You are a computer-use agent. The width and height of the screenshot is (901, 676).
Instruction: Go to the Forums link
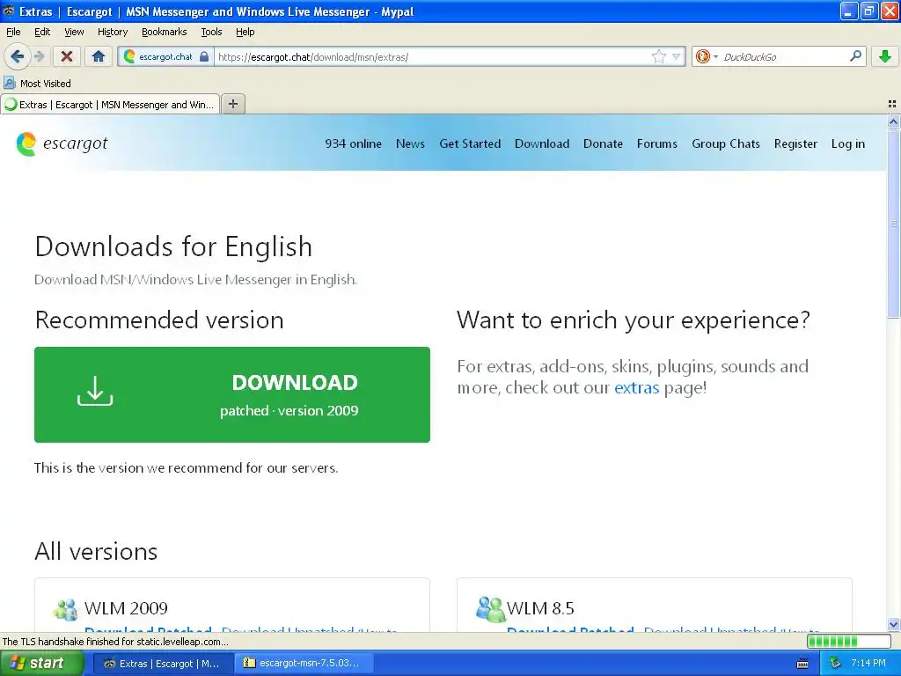tap(656, 143)
